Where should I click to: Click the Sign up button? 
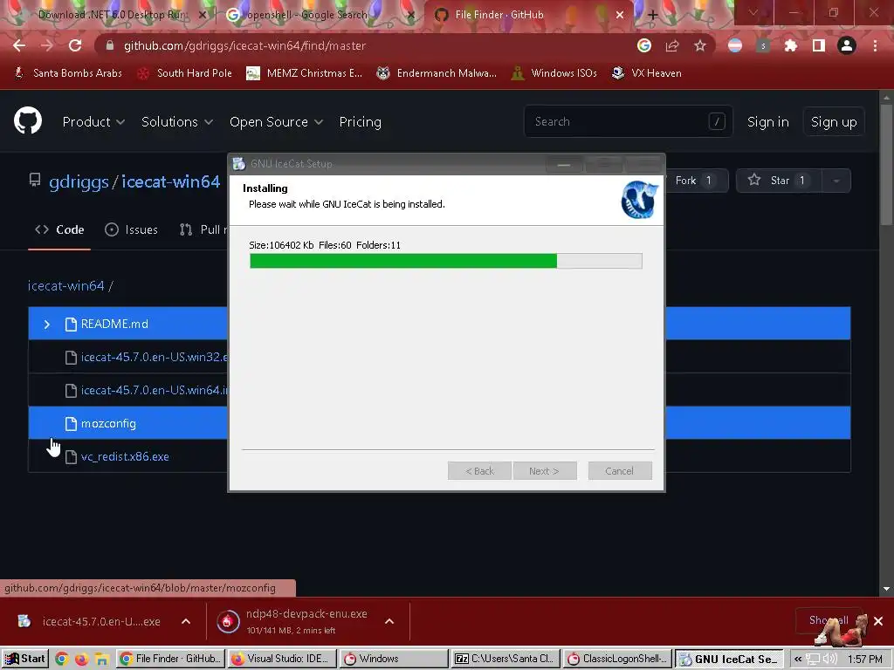(x=834, y=122)
